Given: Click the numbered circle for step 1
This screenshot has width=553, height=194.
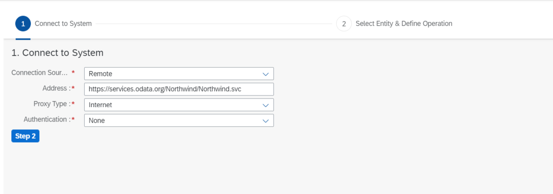Looking at the screenshot, I should [23, 24].
